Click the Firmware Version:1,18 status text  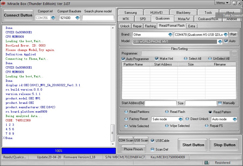[79, 157]
